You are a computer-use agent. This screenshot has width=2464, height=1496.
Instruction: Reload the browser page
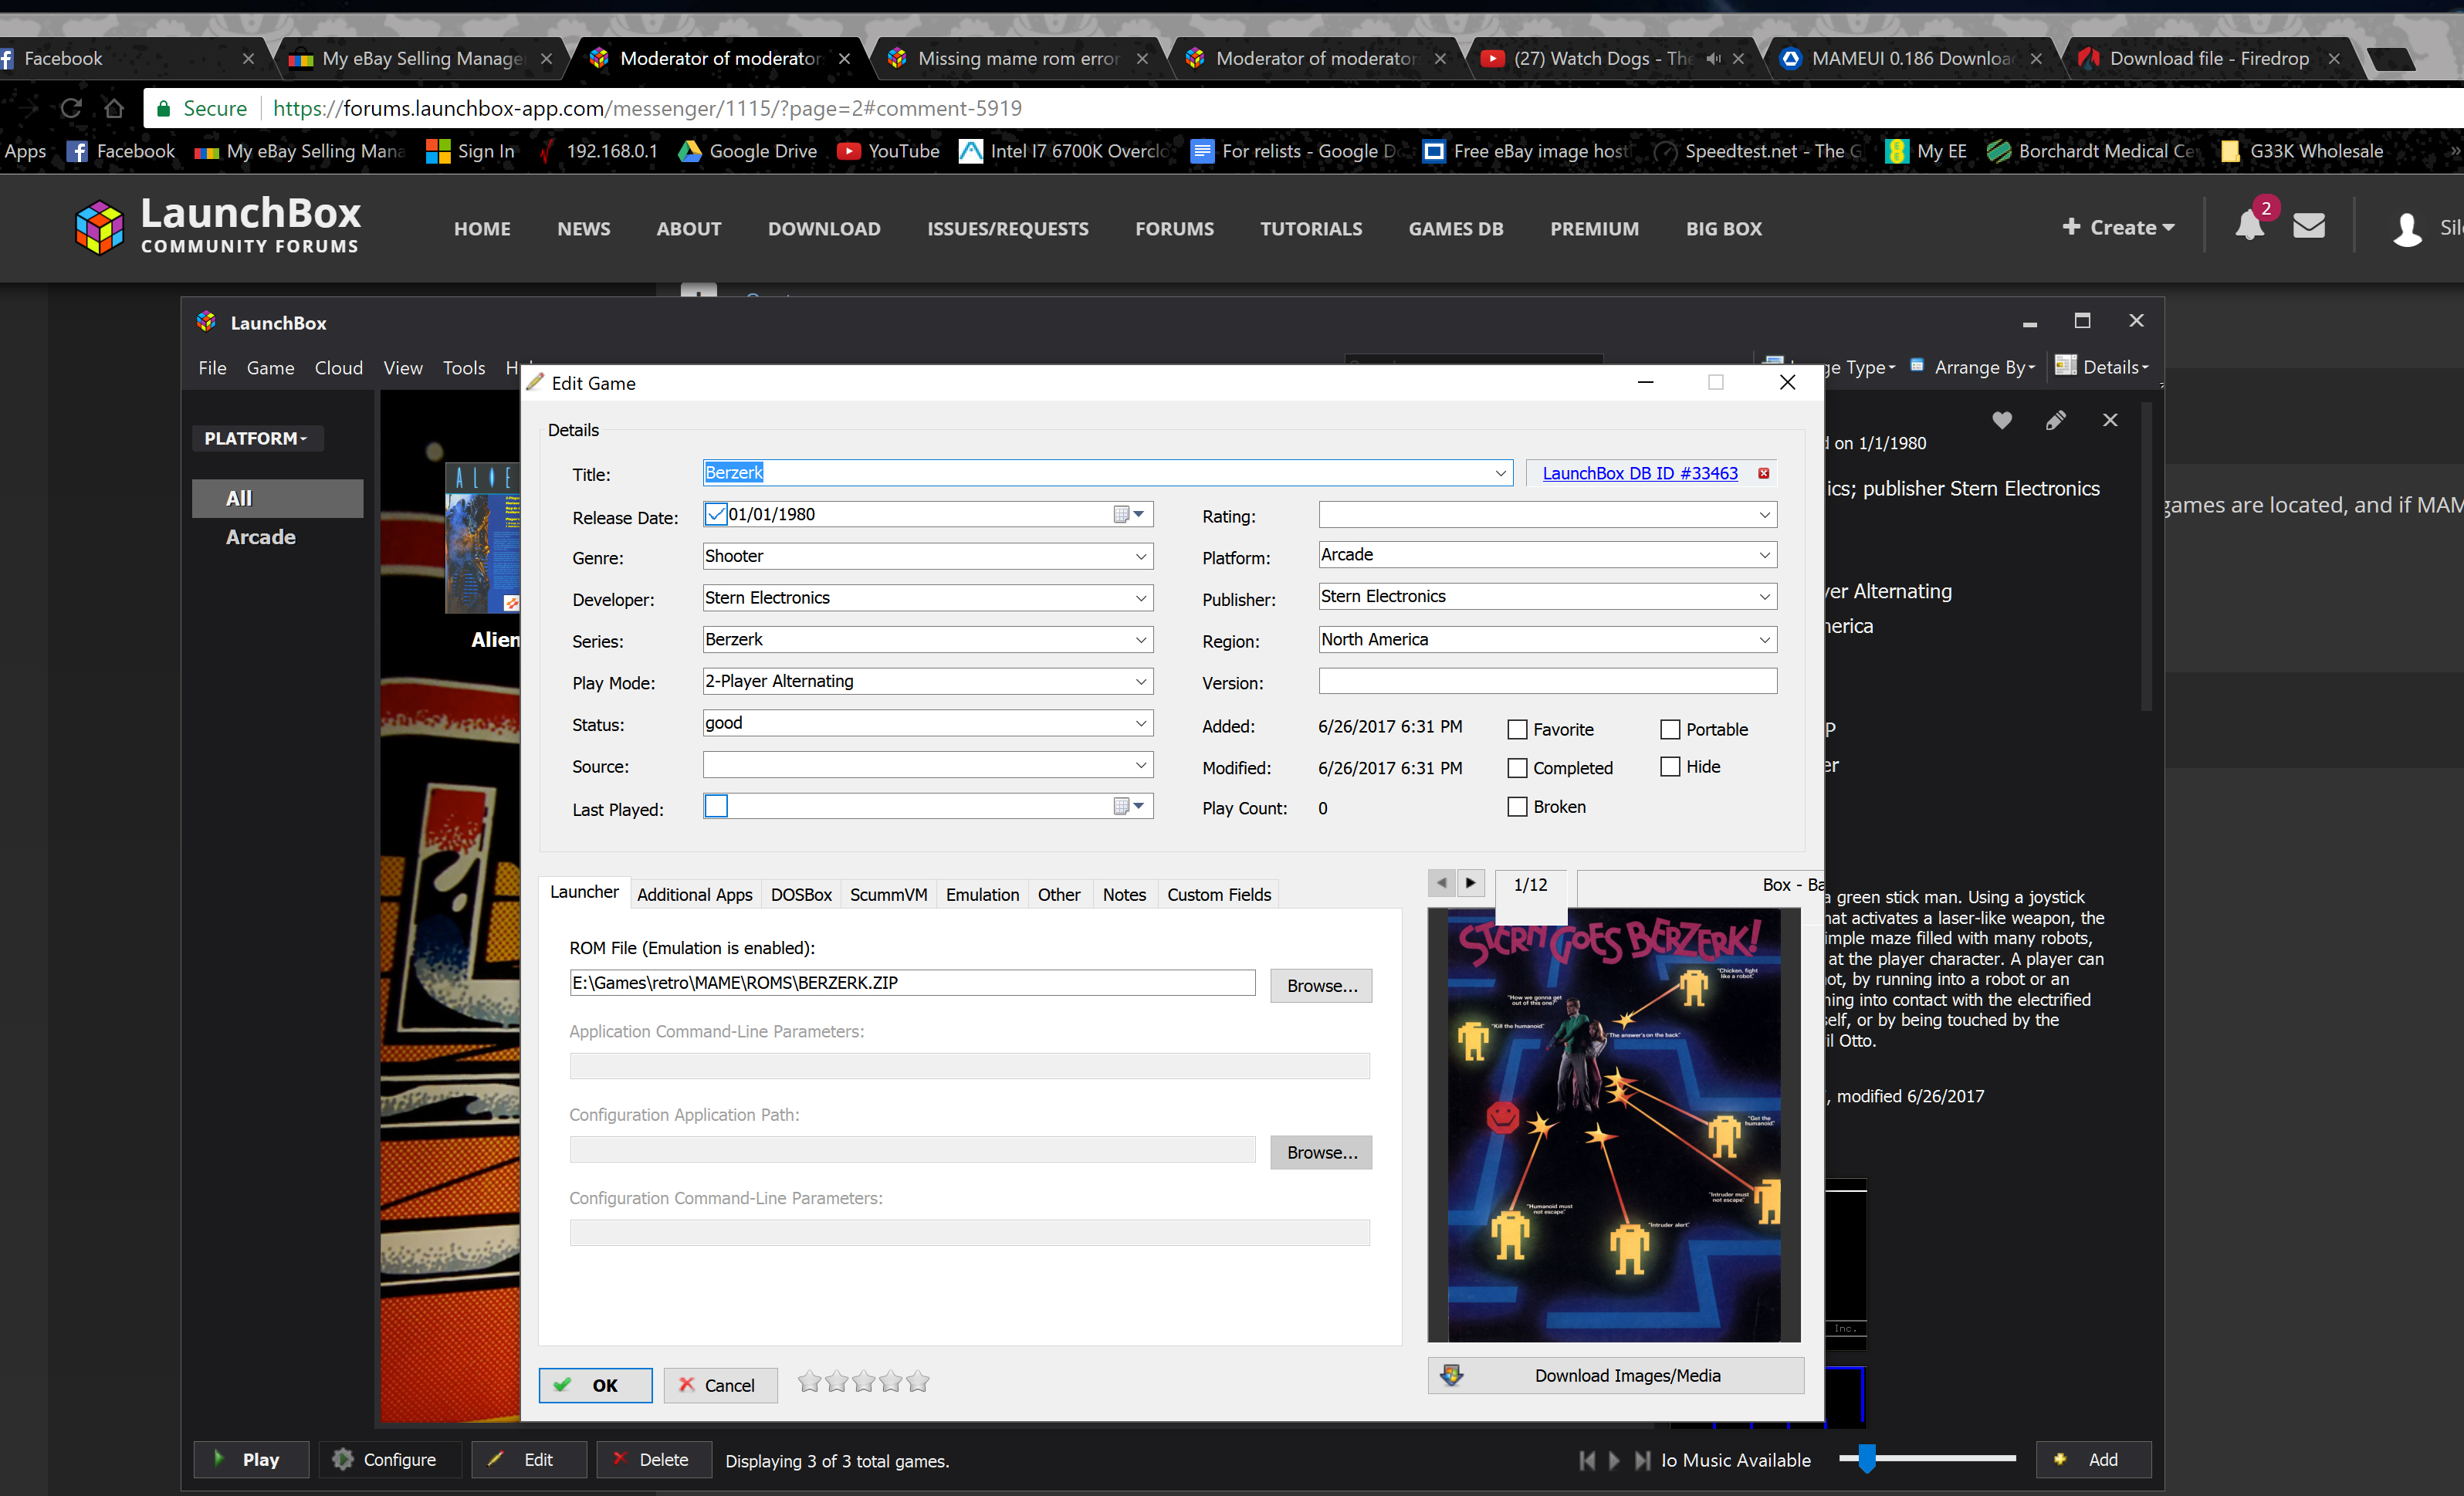pyautogui.click(x=70, y=108)
